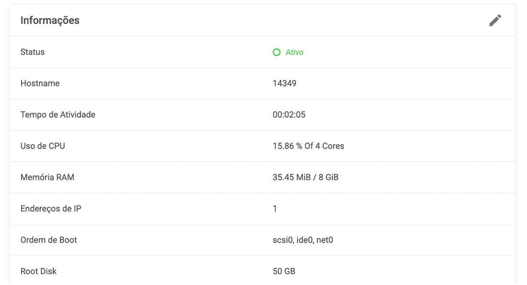Click the 35.45 MiB / 8 GiB value
This screenshot has width=527, height=285.
click(x=306, y=178)
